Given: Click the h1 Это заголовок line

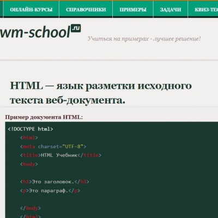Looking at the screenshot, I should (x=55, y=181).
